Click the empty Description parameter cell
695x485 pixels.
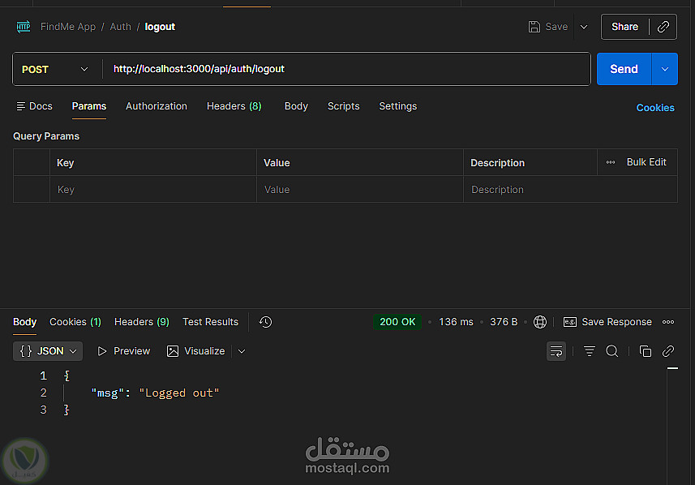click(x=570, y=189)
